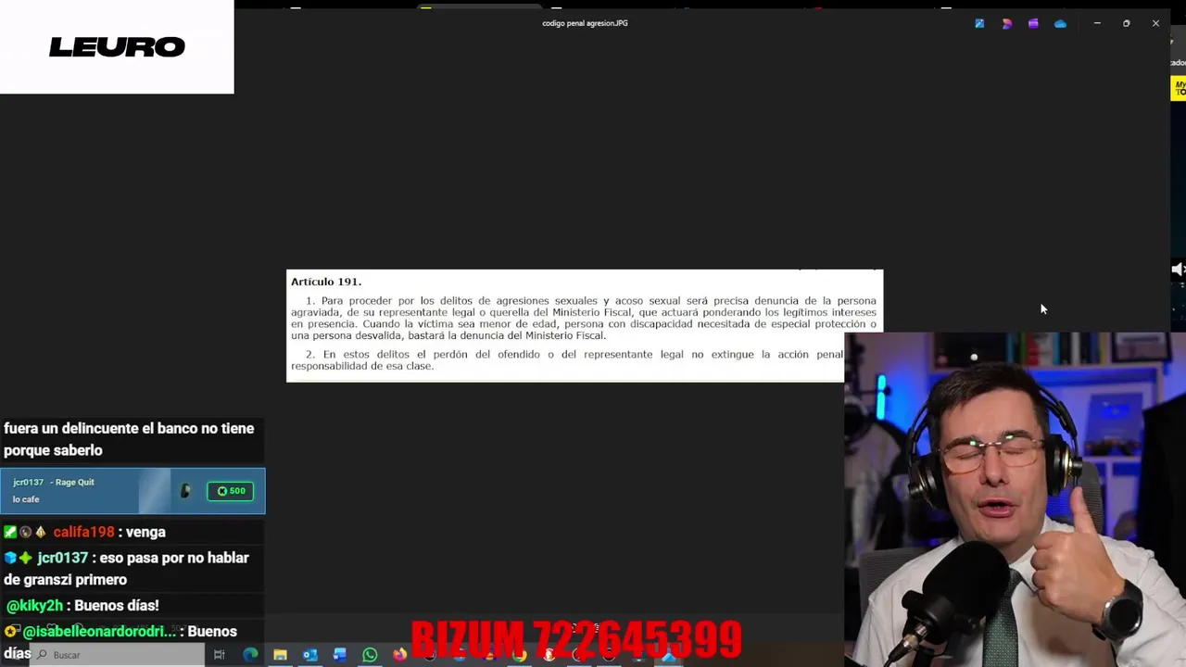The image size is (1186, 667).
Task: Launch Clipchamp from the Photos title bar
Action: 1033,24
